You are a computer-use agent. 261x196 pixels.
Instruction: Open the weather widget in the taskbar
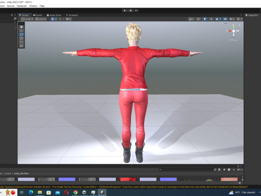pyautogui.click(x=242, y=192)
